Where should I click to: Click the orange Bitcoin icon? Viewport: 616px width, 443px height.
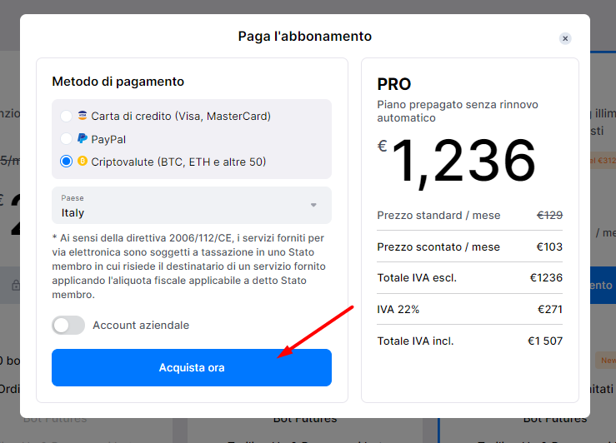tap(83, 162)
